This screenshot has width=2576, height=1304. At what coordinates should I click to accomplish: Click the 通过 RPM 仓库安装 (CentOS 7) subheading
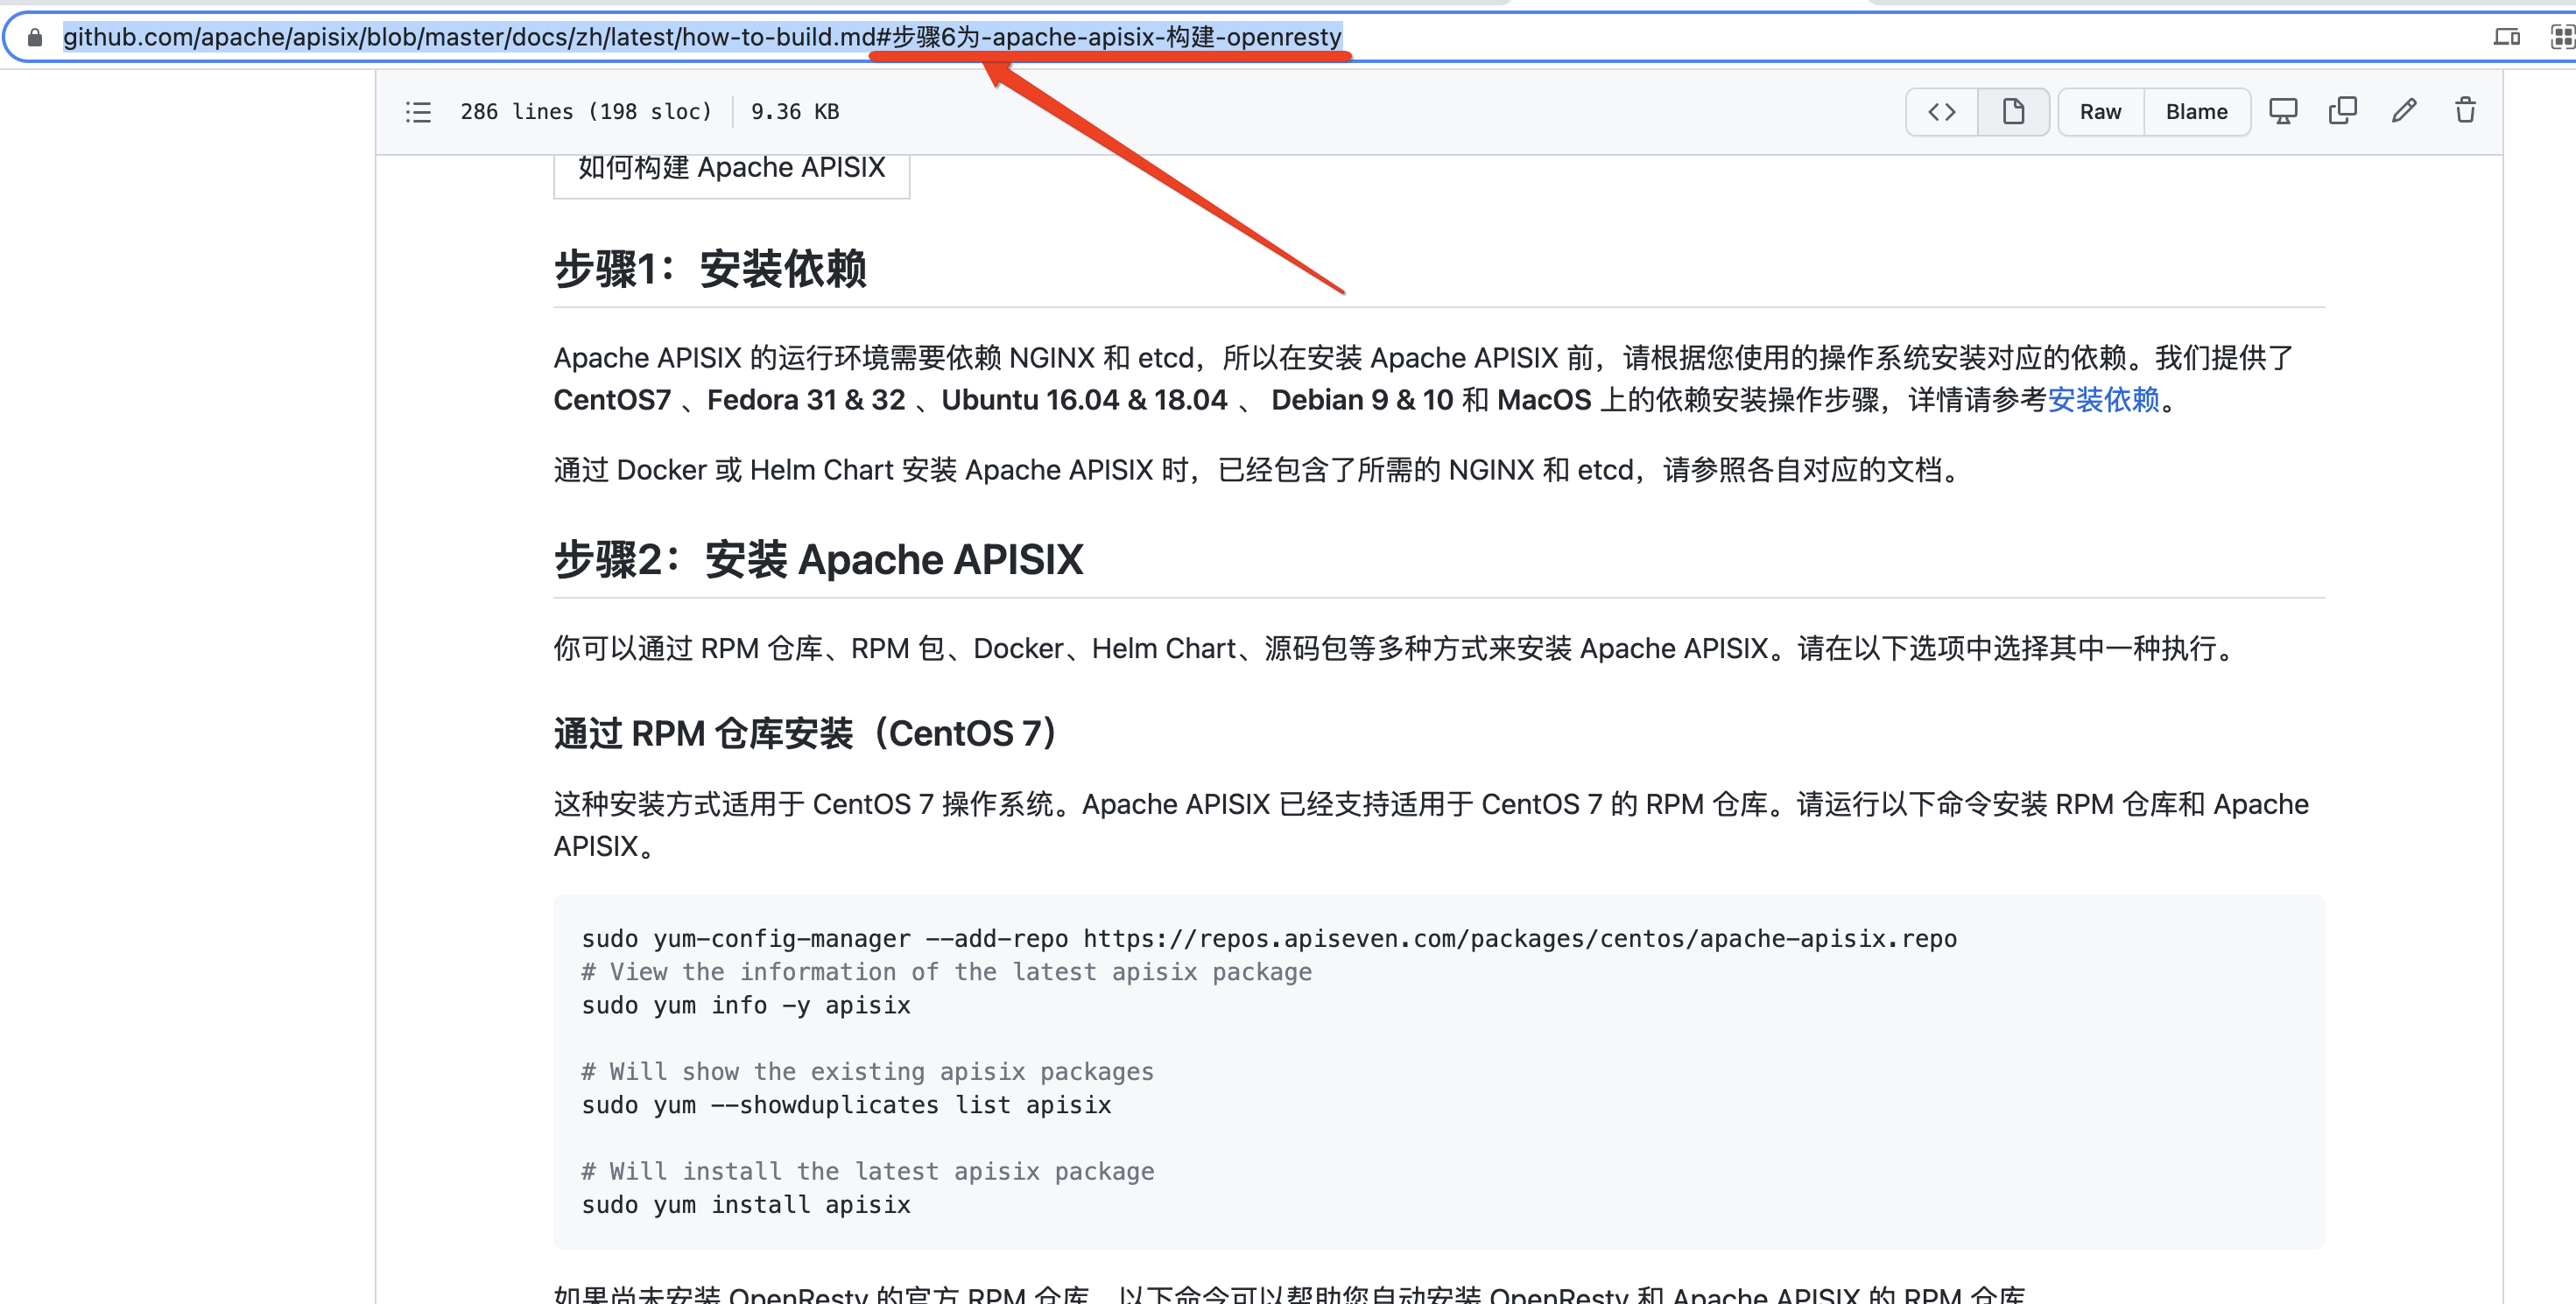(x=806, y=733)
